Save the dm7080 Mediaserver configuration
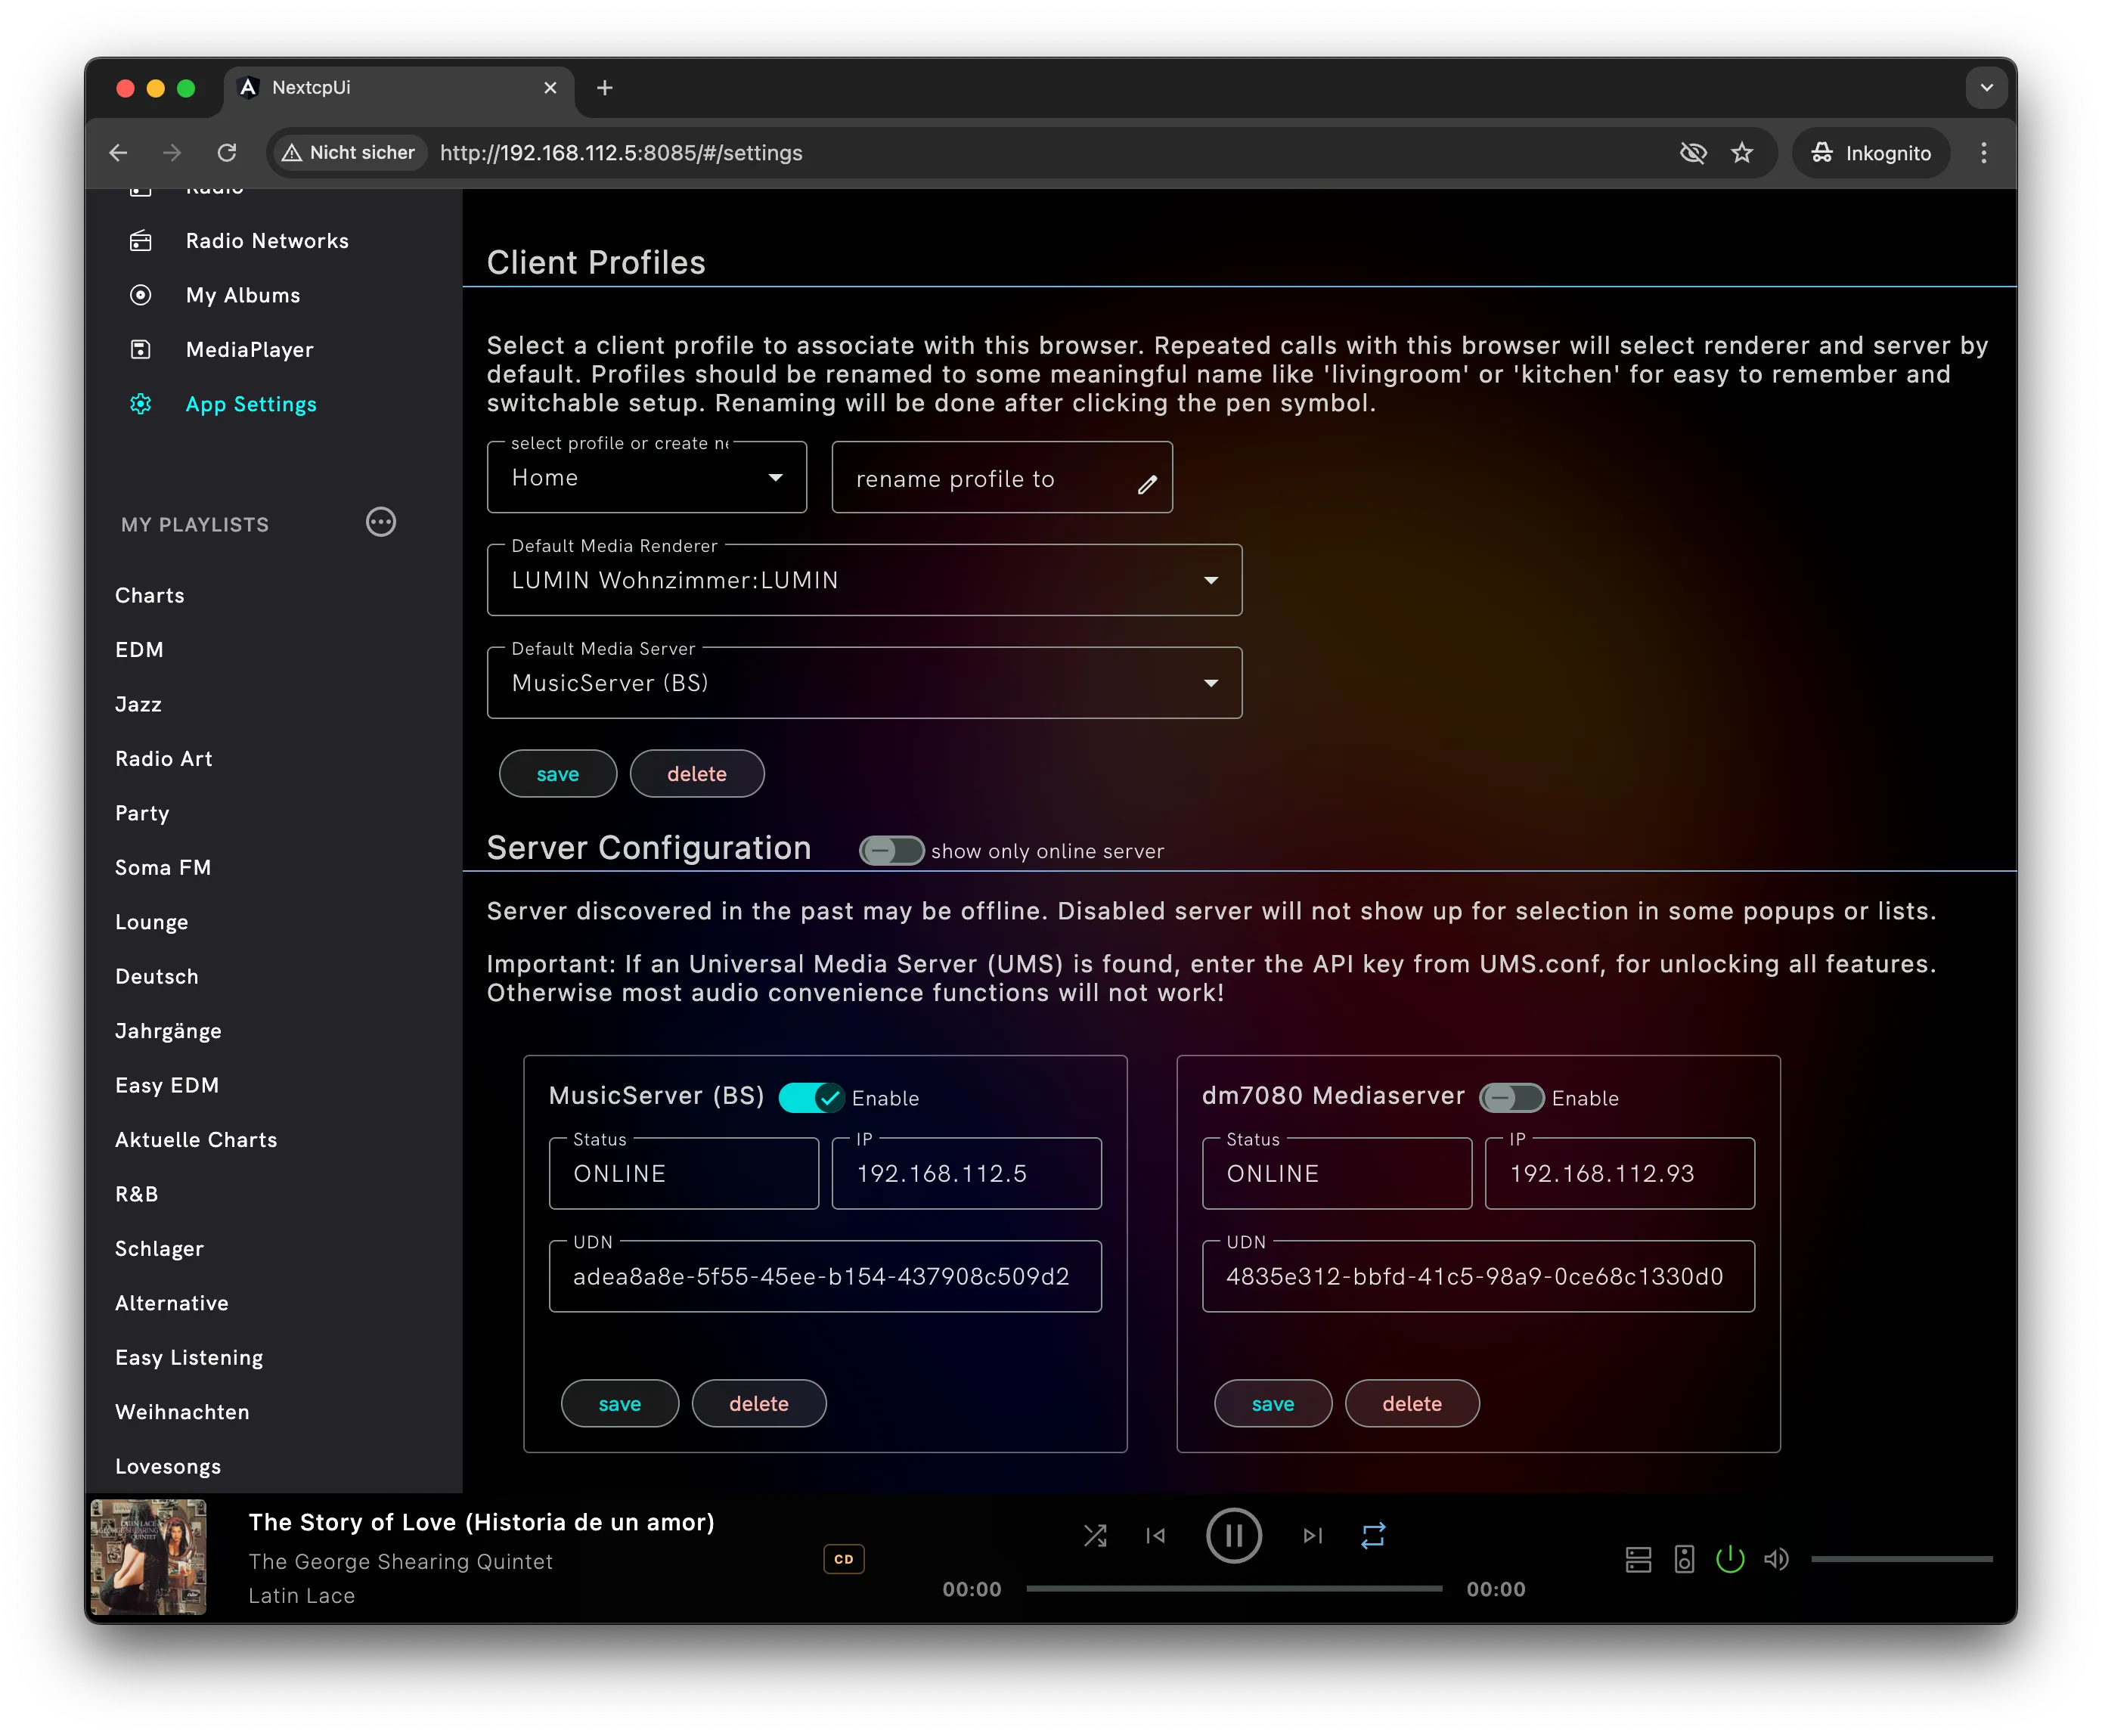 click(x=1272, y=1404)
